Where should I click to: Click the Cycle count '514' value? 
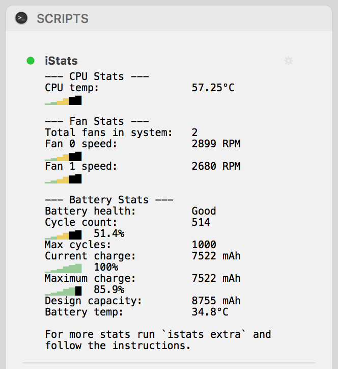tap(201, 222)
